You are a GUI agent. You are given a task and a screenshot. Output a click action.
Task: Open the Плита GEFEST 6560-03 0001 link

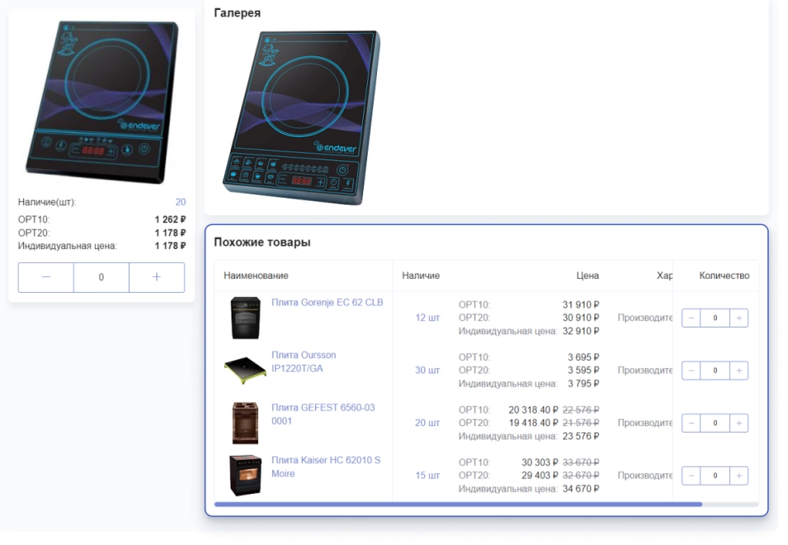click(x=323, y=414)
